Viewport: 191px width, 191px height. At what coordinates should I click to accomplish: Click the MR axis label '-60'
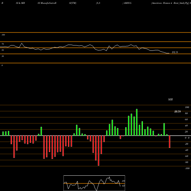[x=186, y=156]
